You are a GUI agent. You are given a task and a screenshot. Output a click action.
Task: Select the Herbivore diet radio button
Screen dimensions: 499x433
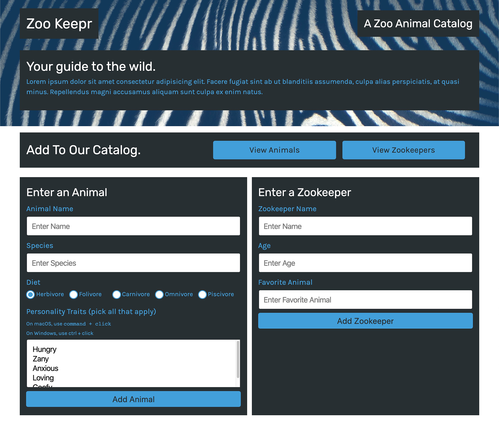coord(30,294)
